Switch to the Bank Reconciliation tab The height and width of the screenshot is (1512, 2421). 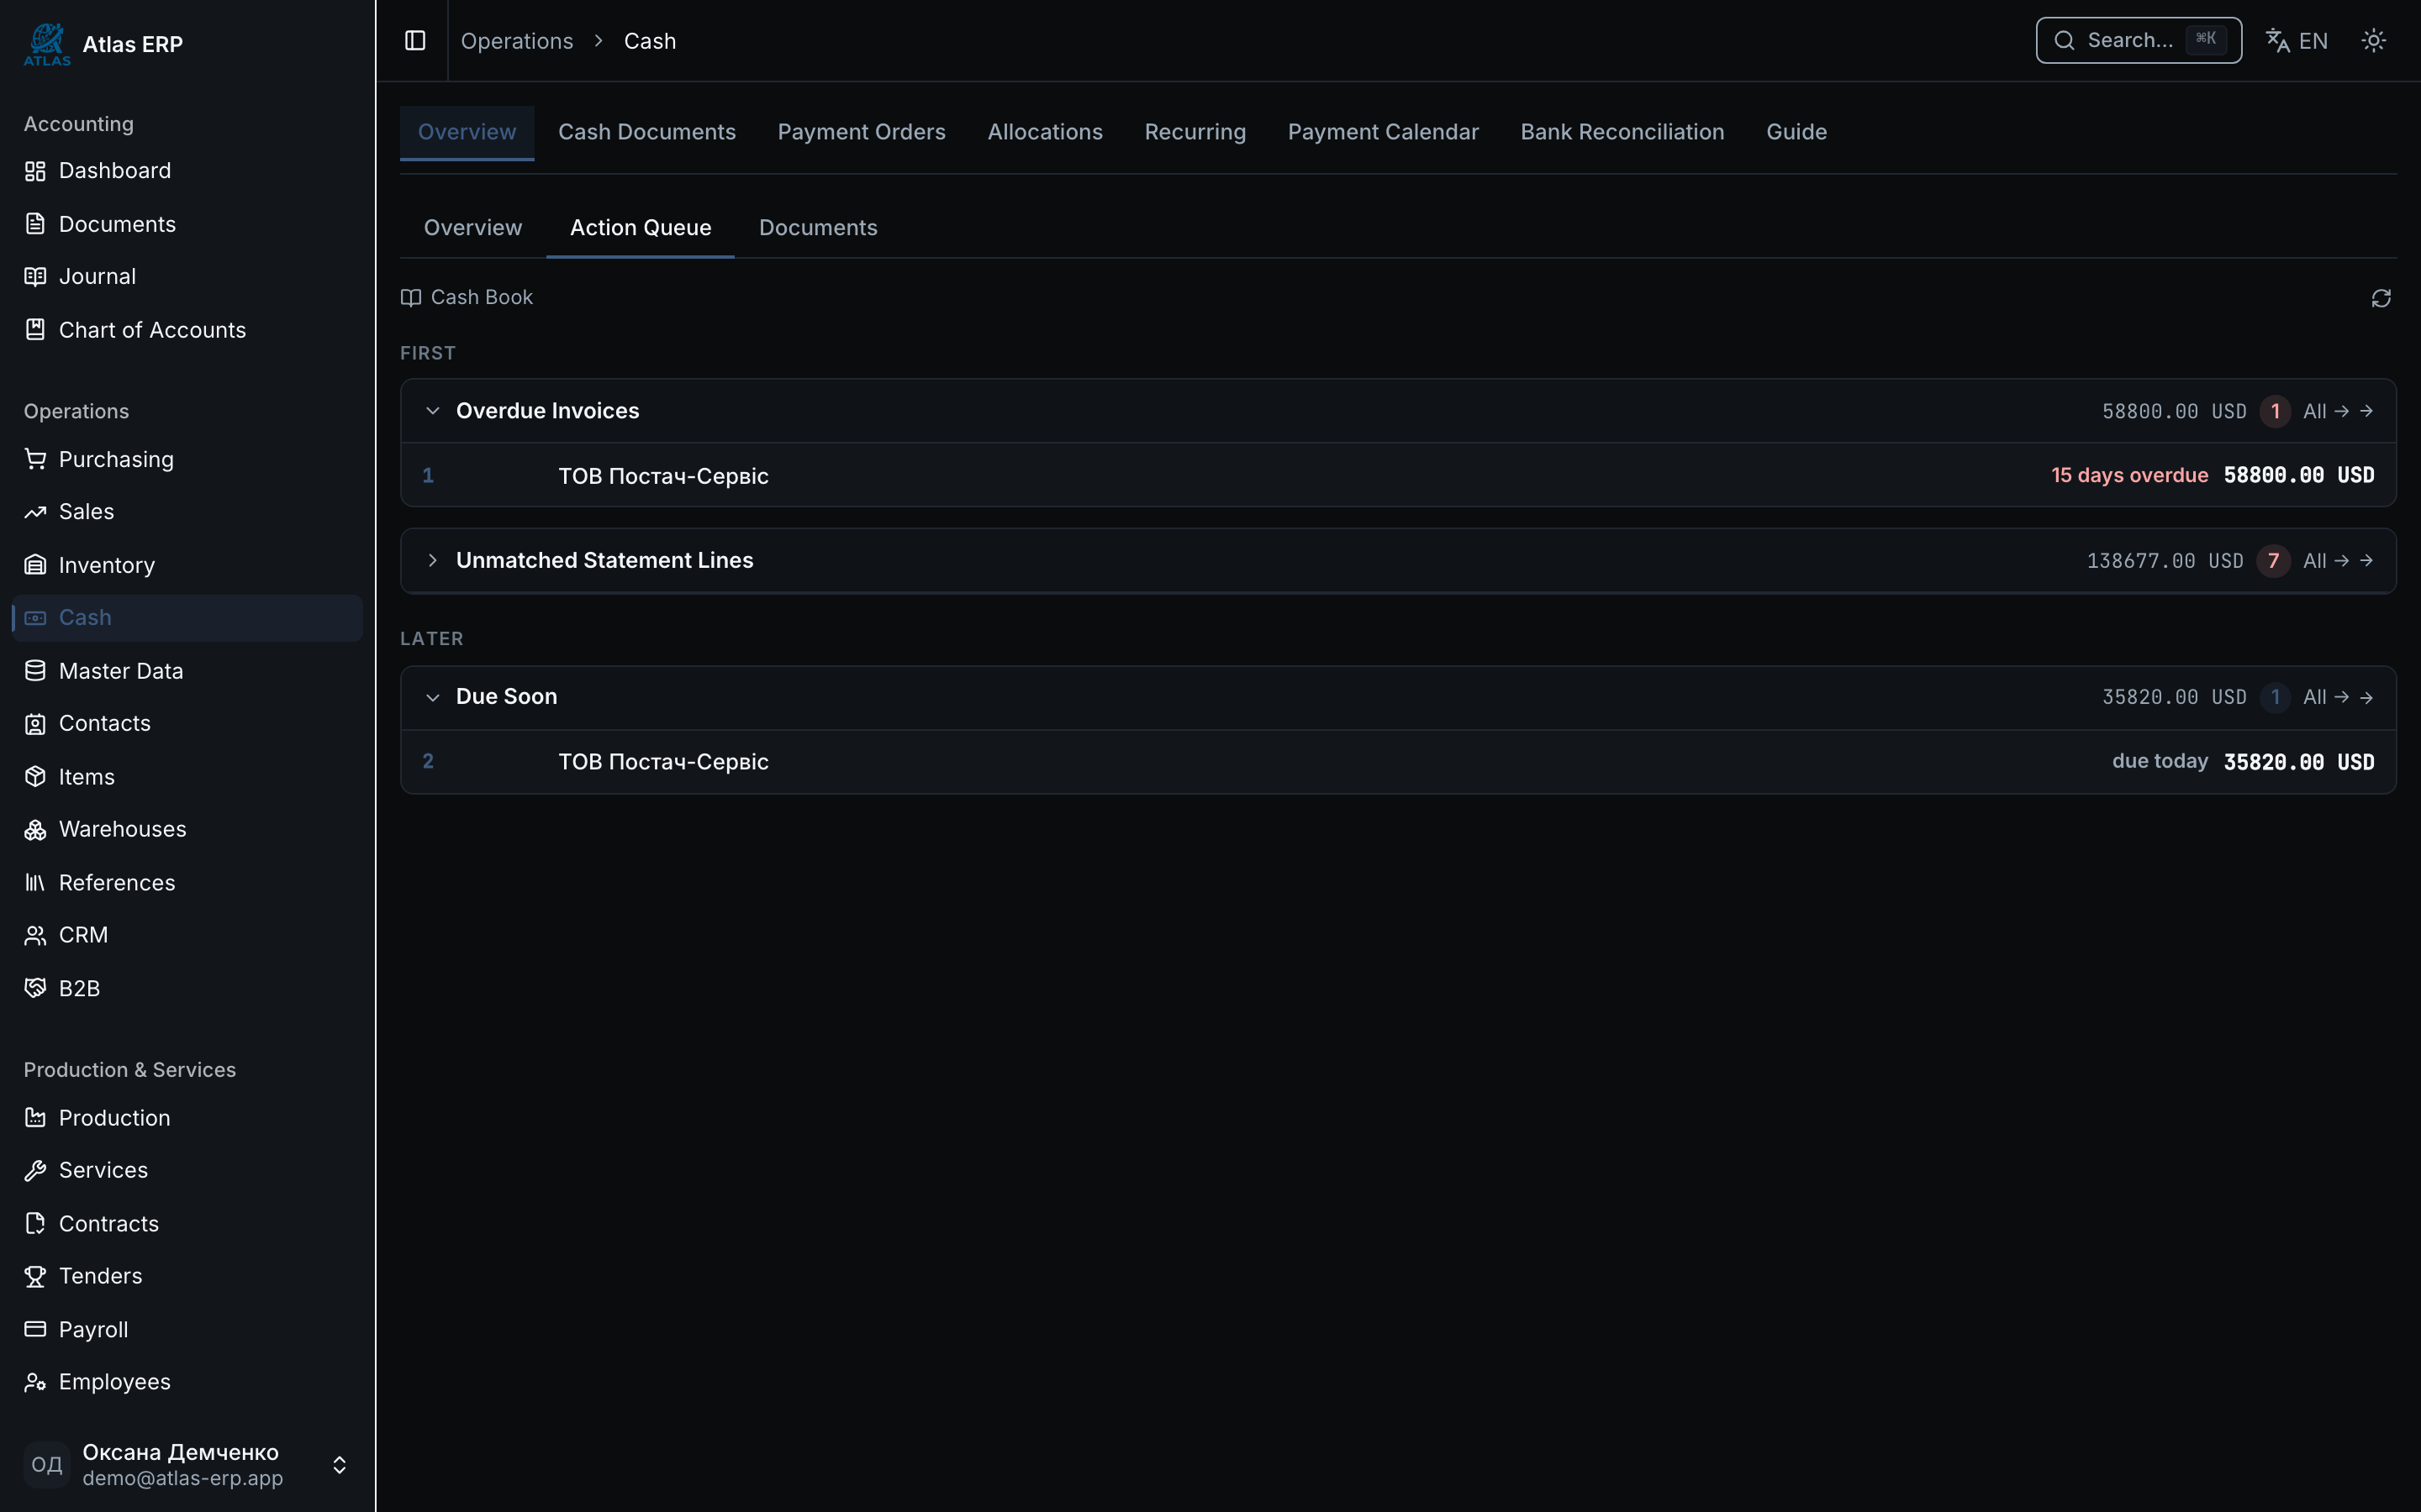(1622, 132)
